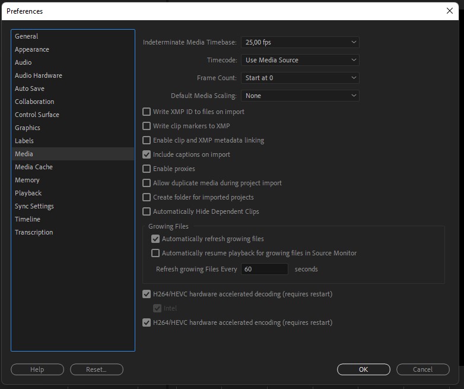Viewport: 464px width, 389px height.
Task: Enable automatic resume playback in Source Monitor
Action: [x=155, y=253]
